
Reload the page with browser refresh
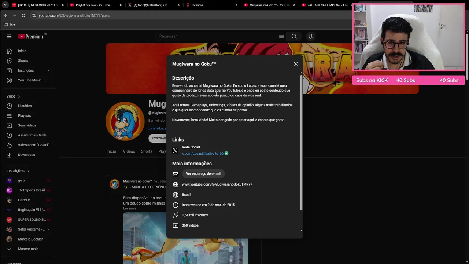click(x=23, y=15)
